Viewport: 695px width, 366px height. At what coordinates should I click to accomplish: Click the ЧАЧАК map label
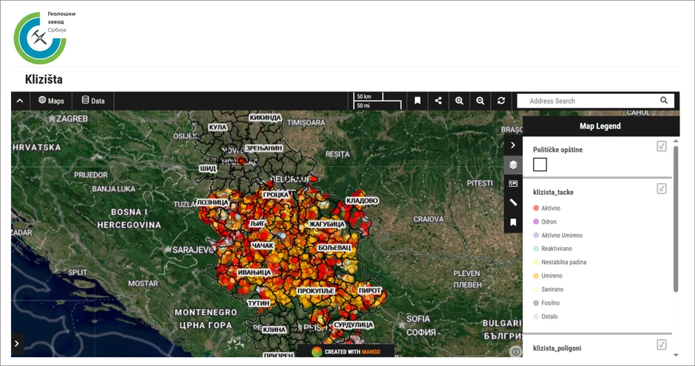click(262, 246)
